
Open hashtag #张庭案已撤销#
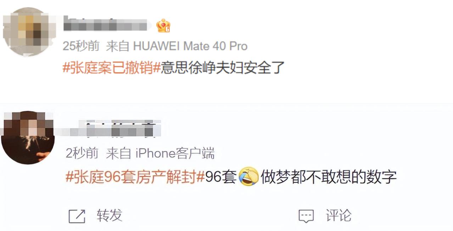112,67
